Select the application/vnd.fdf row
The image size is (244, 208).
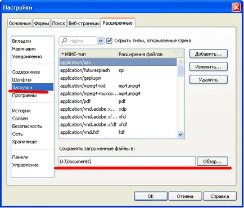[118, 132]
